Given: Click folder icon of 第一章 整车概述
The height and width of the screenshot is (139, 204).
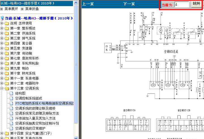Looking at the screenshot, I should (x=7, y=28).
